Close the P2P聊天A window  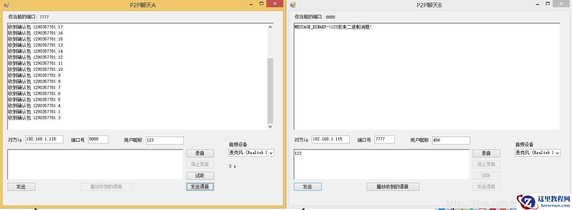275,4
